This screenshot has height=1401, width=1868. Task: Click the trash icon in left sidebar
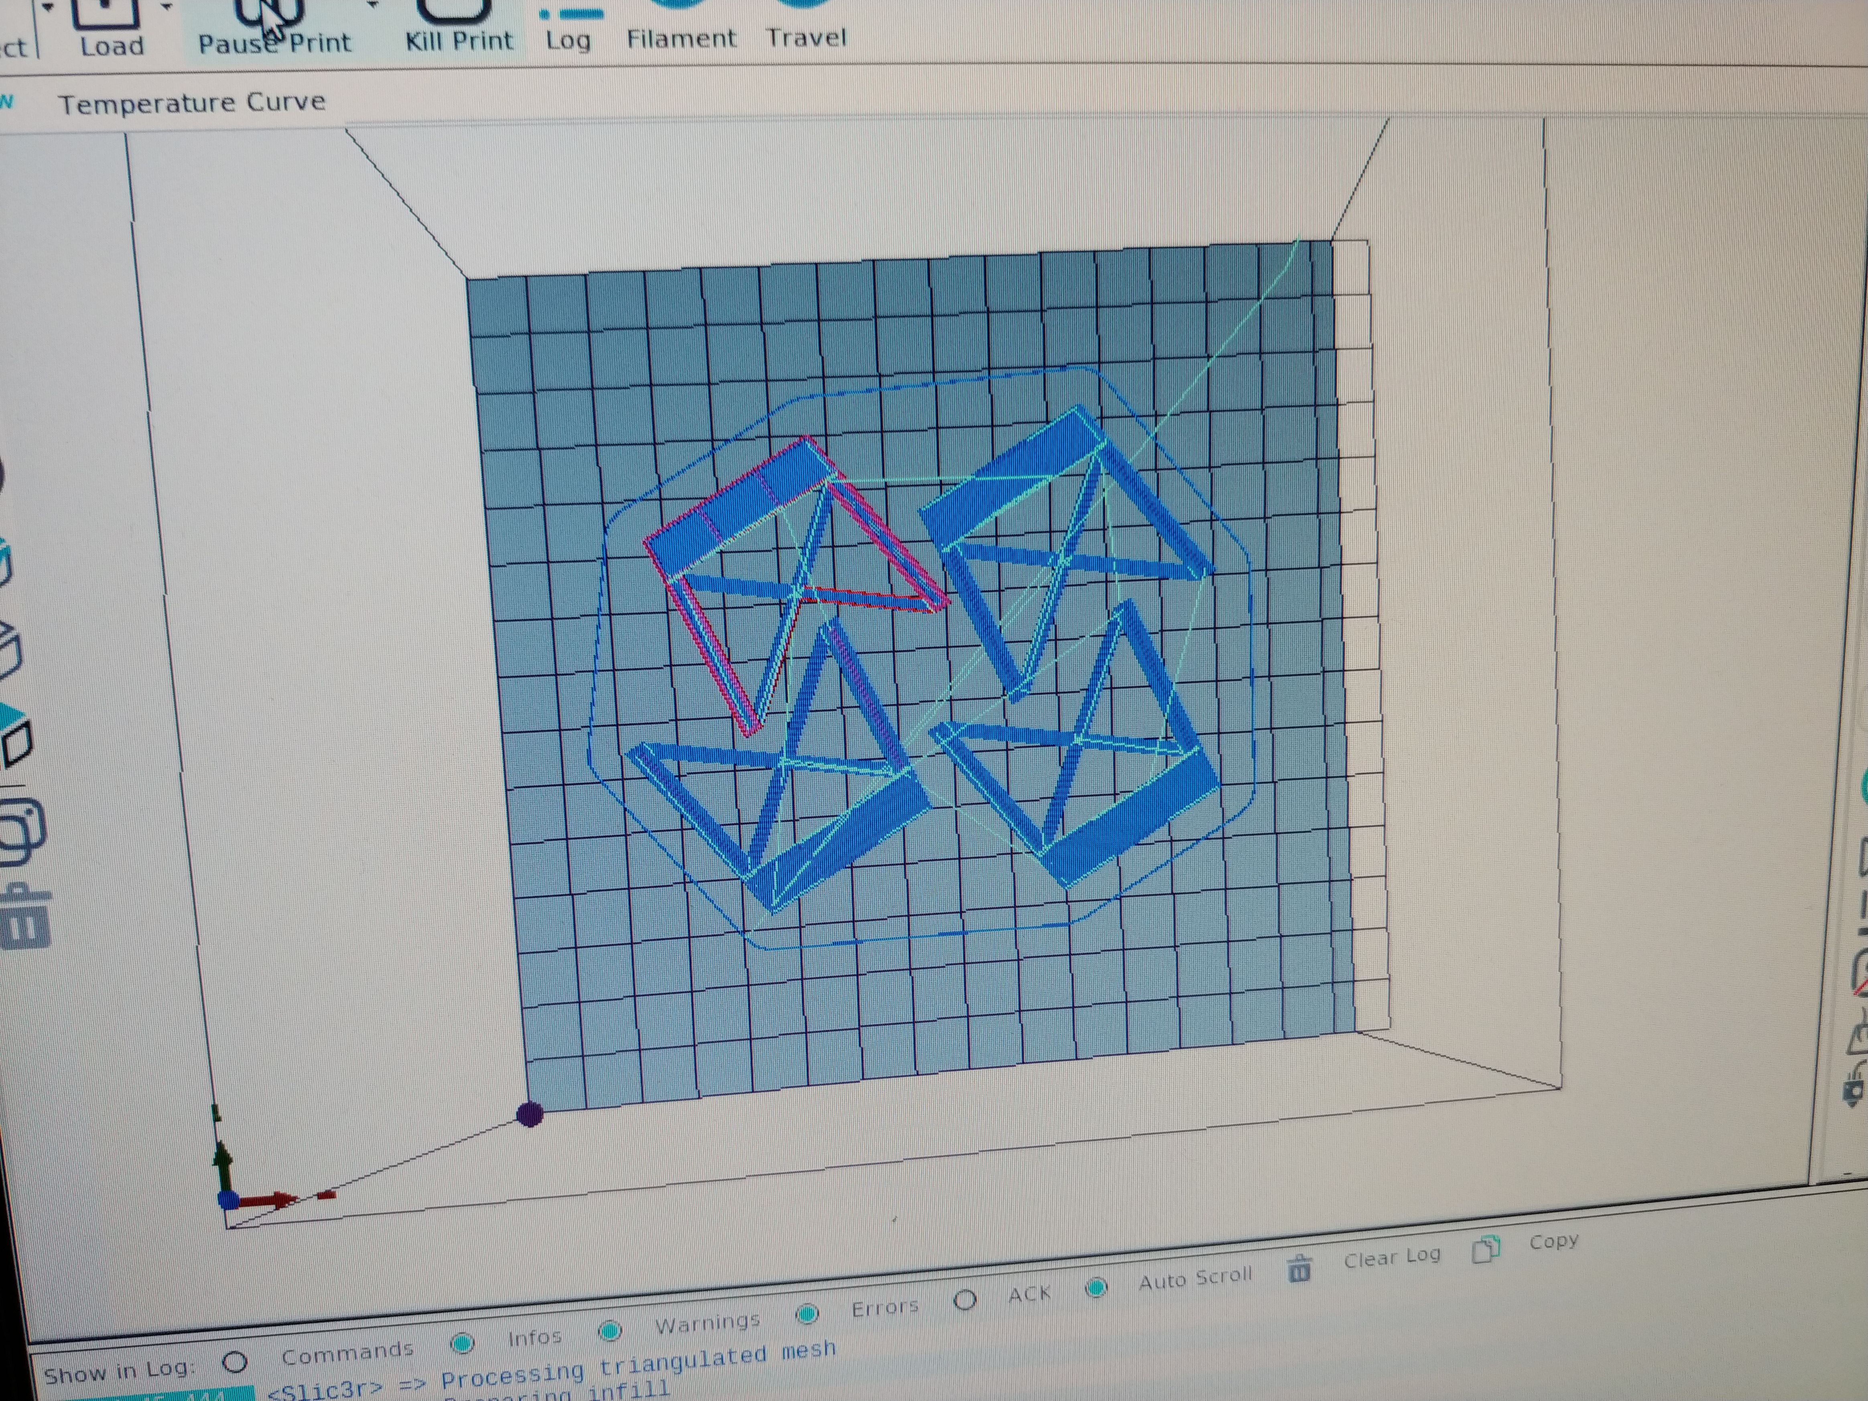25,918
